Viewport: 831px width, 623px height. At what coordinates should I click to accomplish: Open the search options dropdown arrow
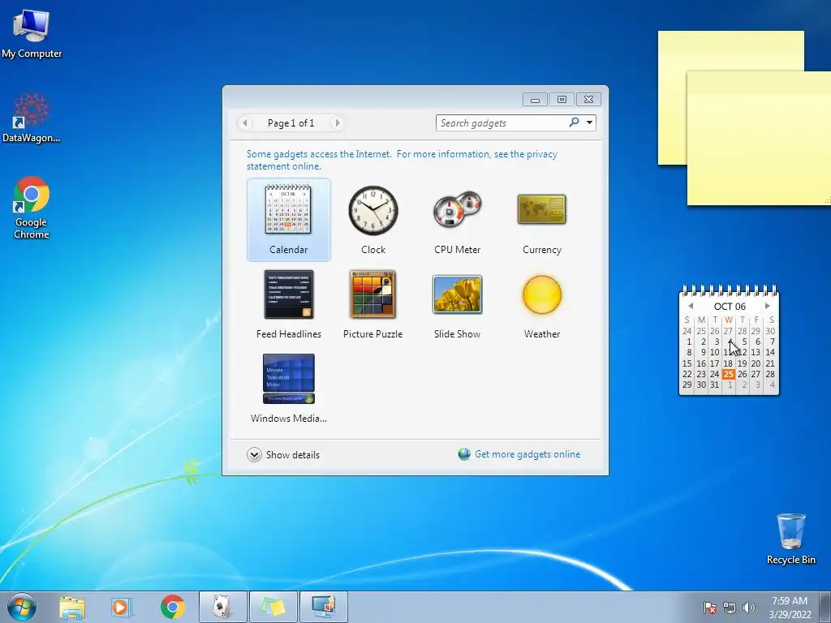589,123
